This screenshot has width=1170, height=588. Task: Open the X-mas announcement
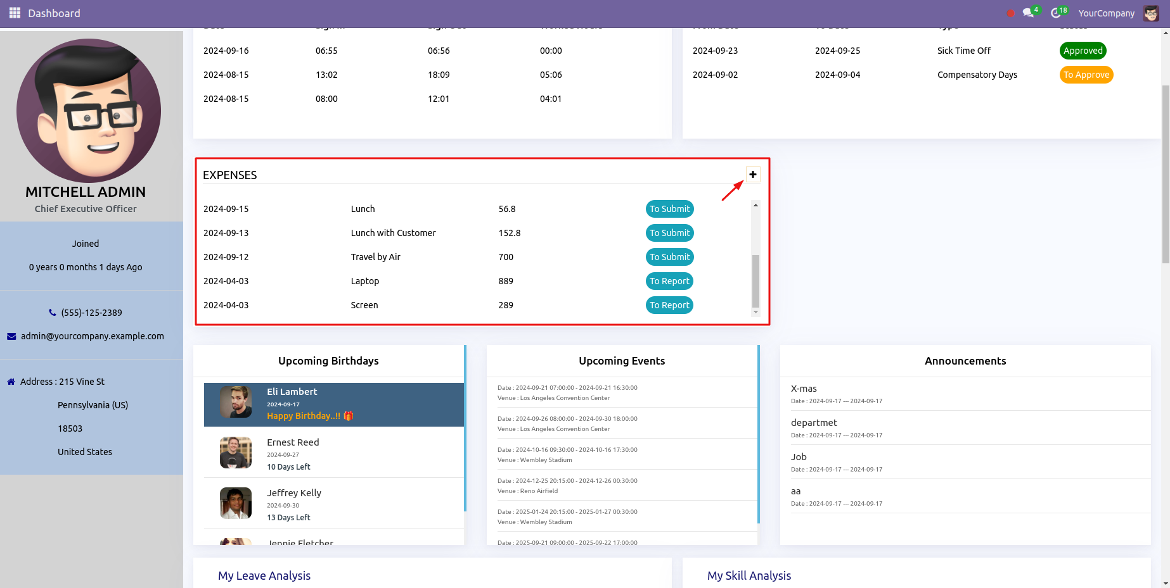coord(804,389)
